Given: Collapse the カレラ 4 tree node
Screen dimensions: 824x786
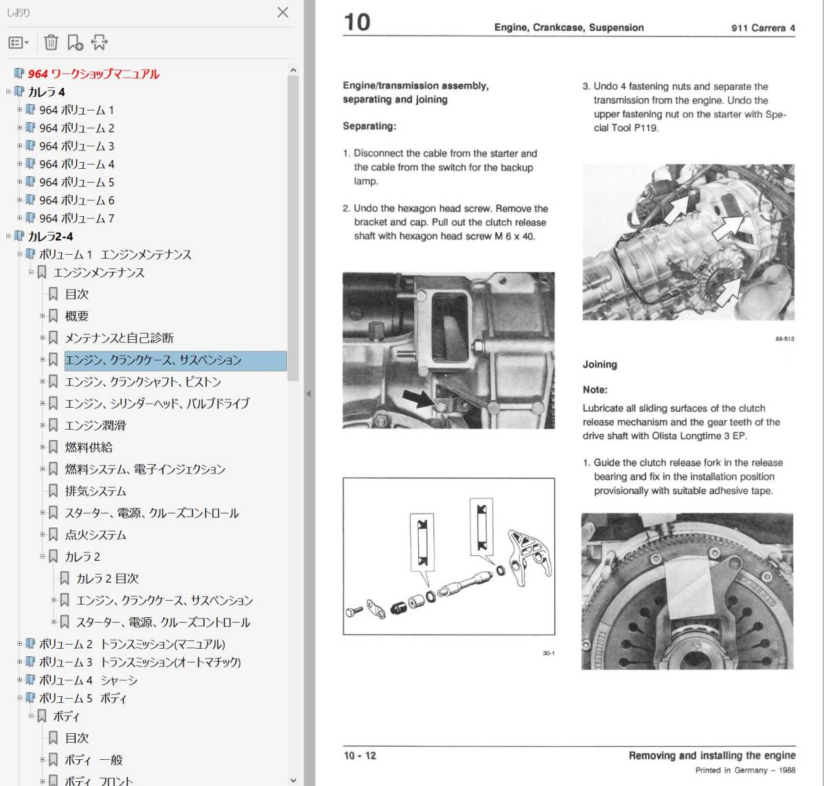Looking at the screenshot, I should [8, 91].
